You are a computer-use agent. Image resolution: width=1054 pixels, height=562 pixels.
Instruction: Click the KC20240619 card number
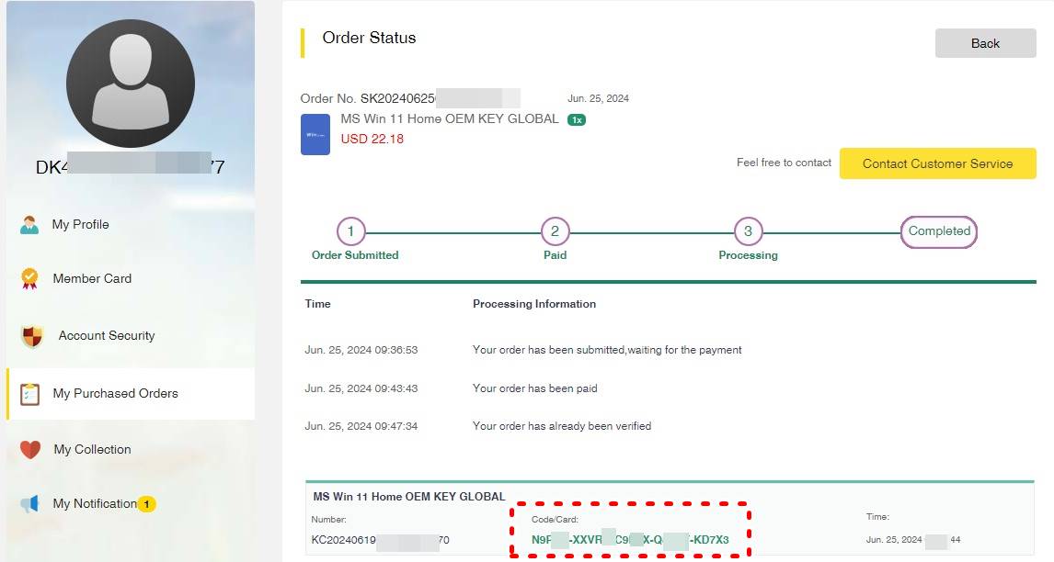pyautogui.click(x=380, y=540)
